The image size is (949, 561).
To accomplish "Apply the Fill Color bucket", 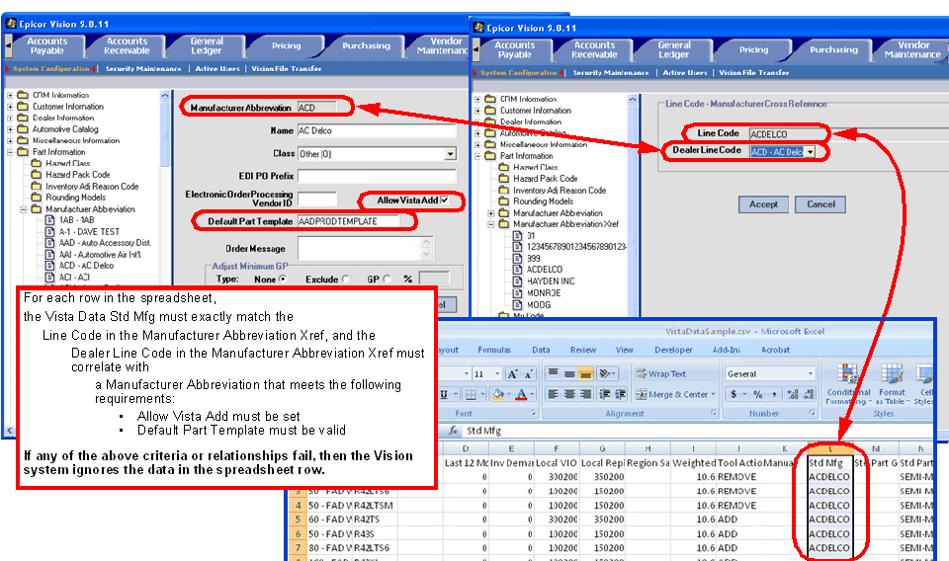I will [497, 394].
